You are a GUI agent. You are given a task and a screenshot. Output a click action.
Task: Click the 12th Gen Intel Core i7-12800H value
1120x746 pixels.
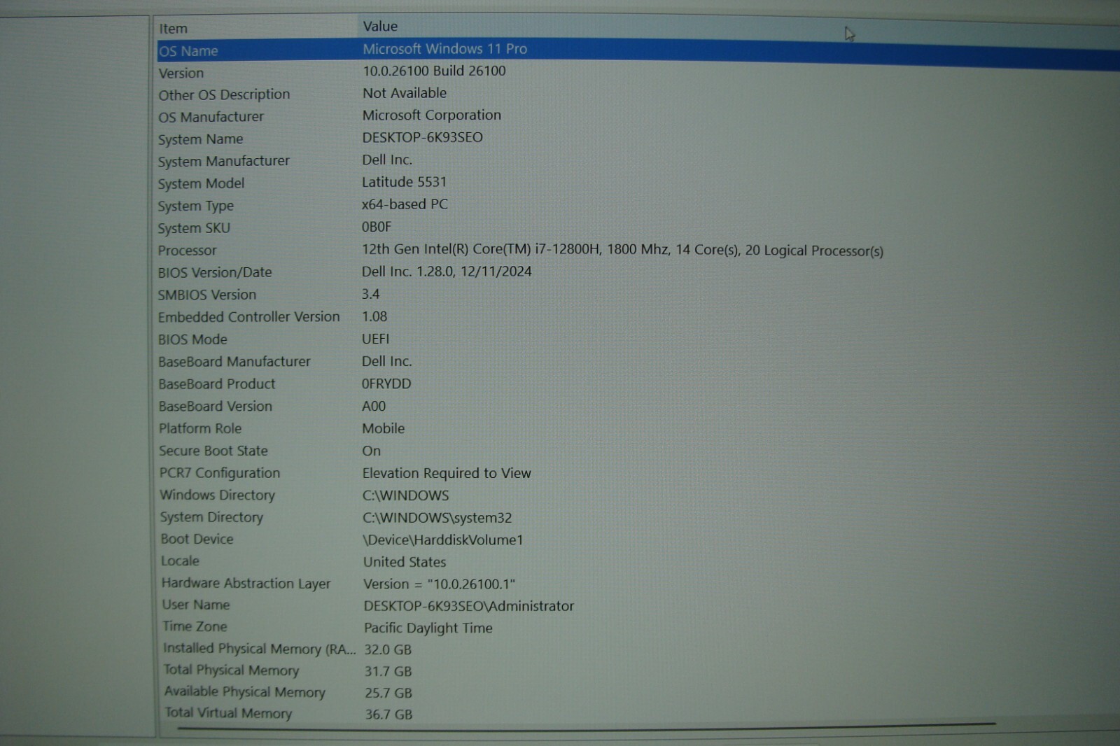(622, 250)
